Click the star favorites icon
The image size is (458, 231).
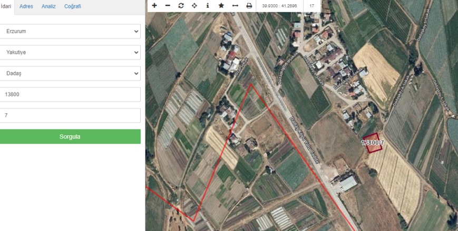pyautogui.click(x=221, y=6)
